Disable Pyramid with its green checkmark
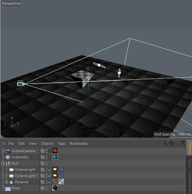The image size is (192, 194). point(50,182)
